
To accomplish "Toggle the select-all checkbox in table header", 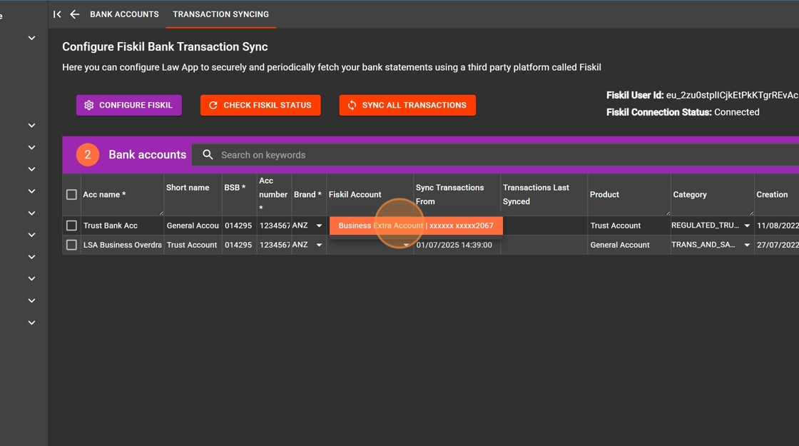I will coord(71,195).
